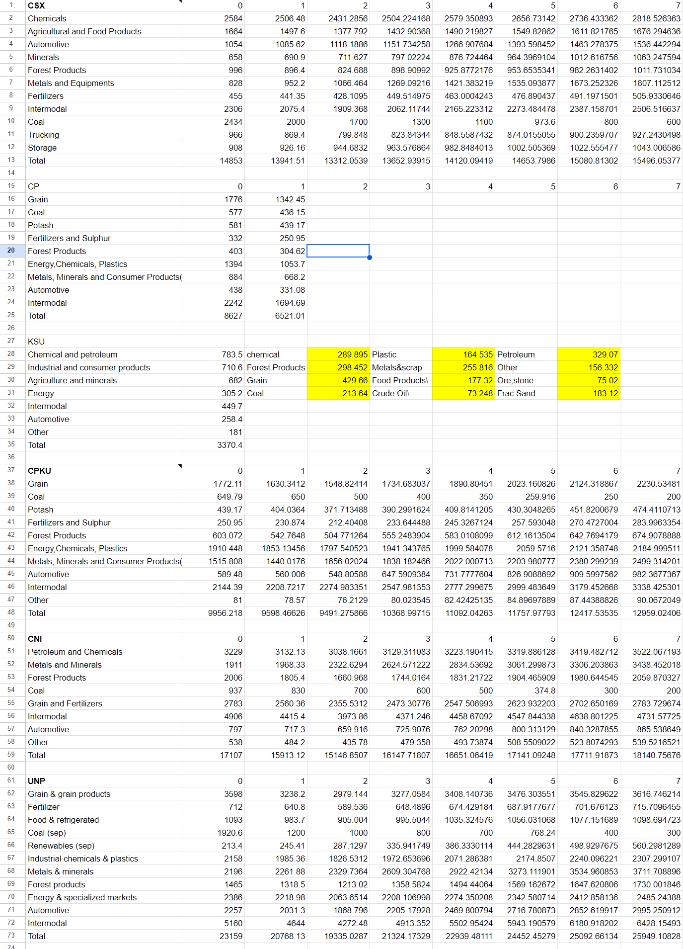683x949 pixels.
Task: Click the Plastic label cell
Action: 401,354
